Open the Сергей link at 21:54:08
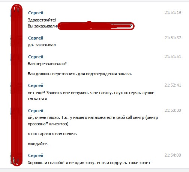This screenshot has height=172, width=189. 36,155
